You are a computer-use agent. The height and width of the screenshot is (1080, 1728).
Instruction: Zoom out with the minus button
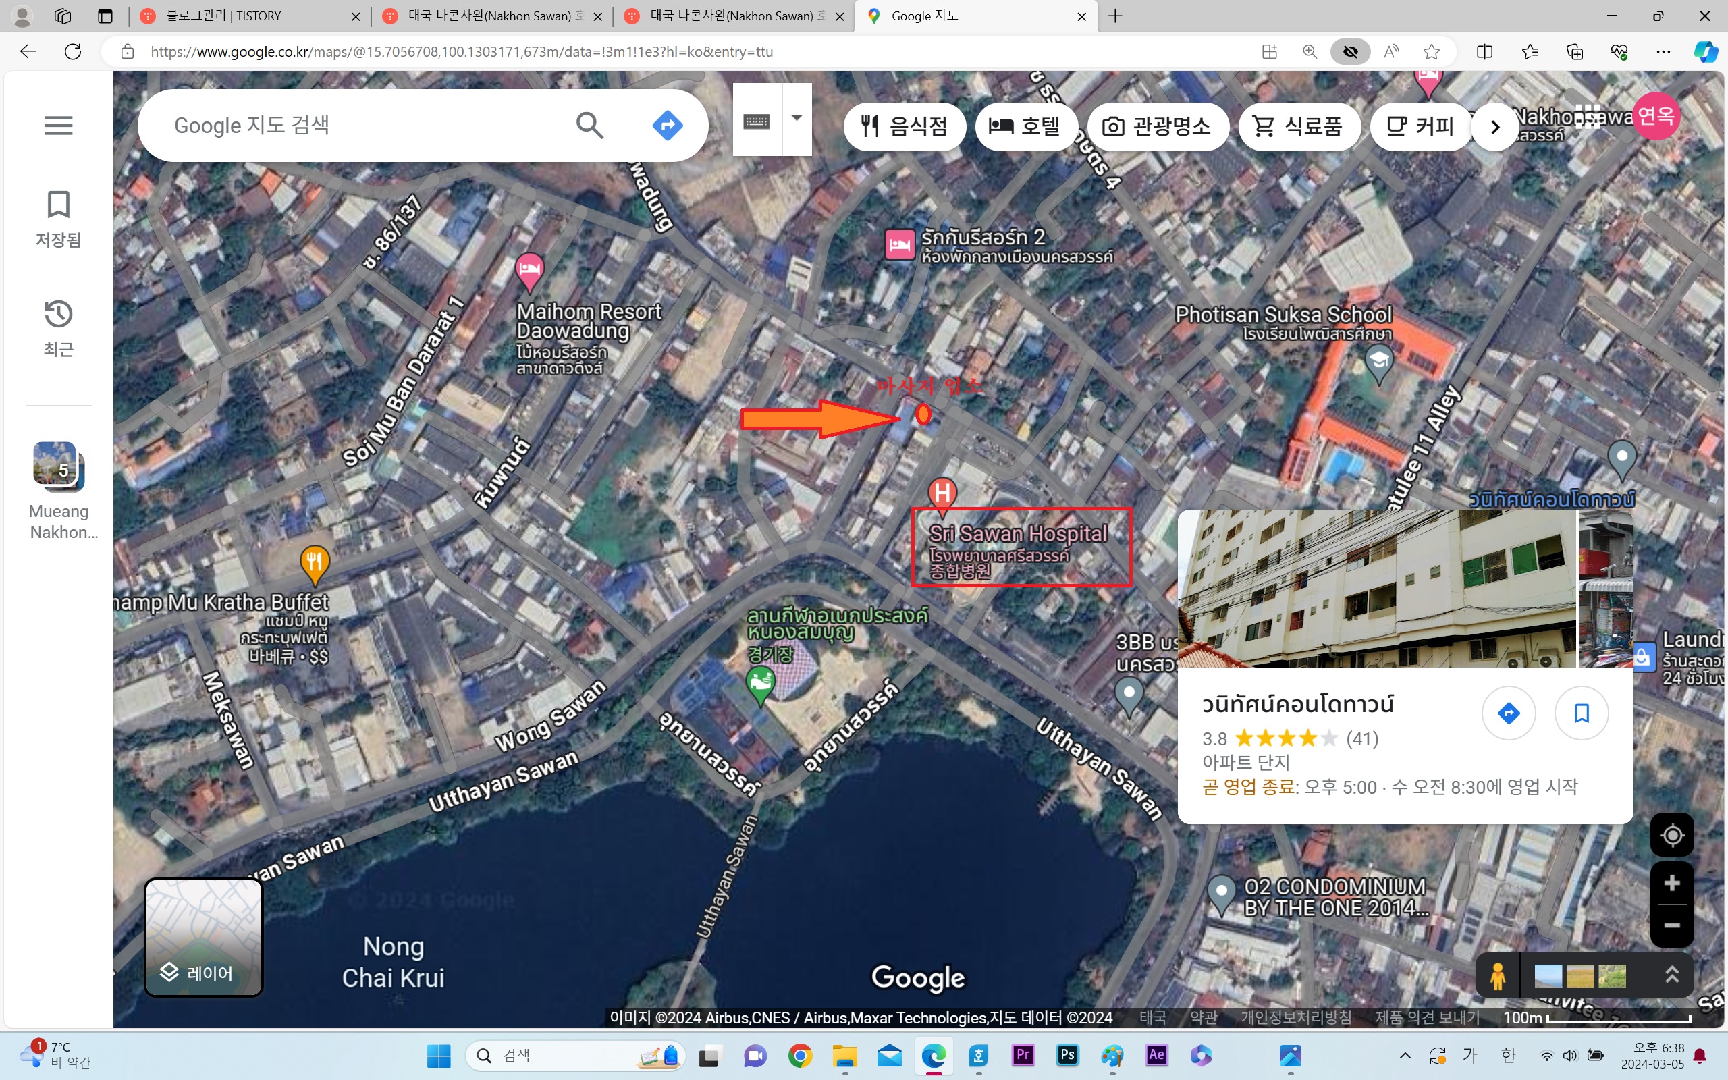coord(1671,925)
